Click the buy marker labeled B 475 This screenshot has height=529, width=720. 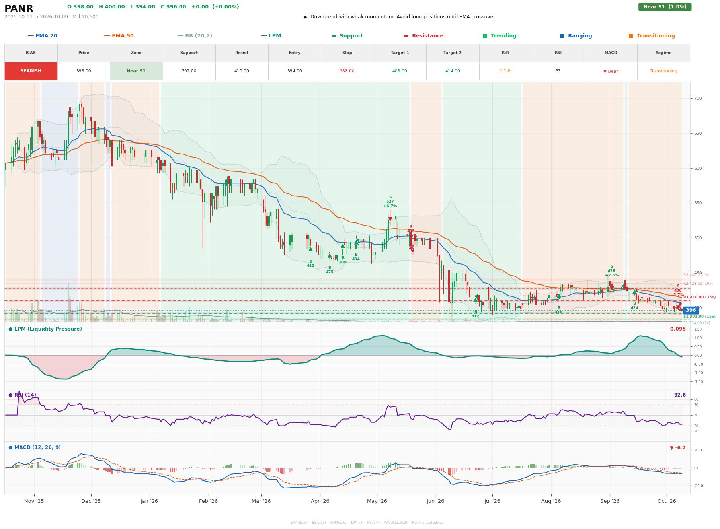coord(330,256)
